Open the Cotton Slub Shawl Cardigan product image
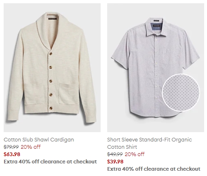This screenshot has width=207, height=176. point(52,67)
